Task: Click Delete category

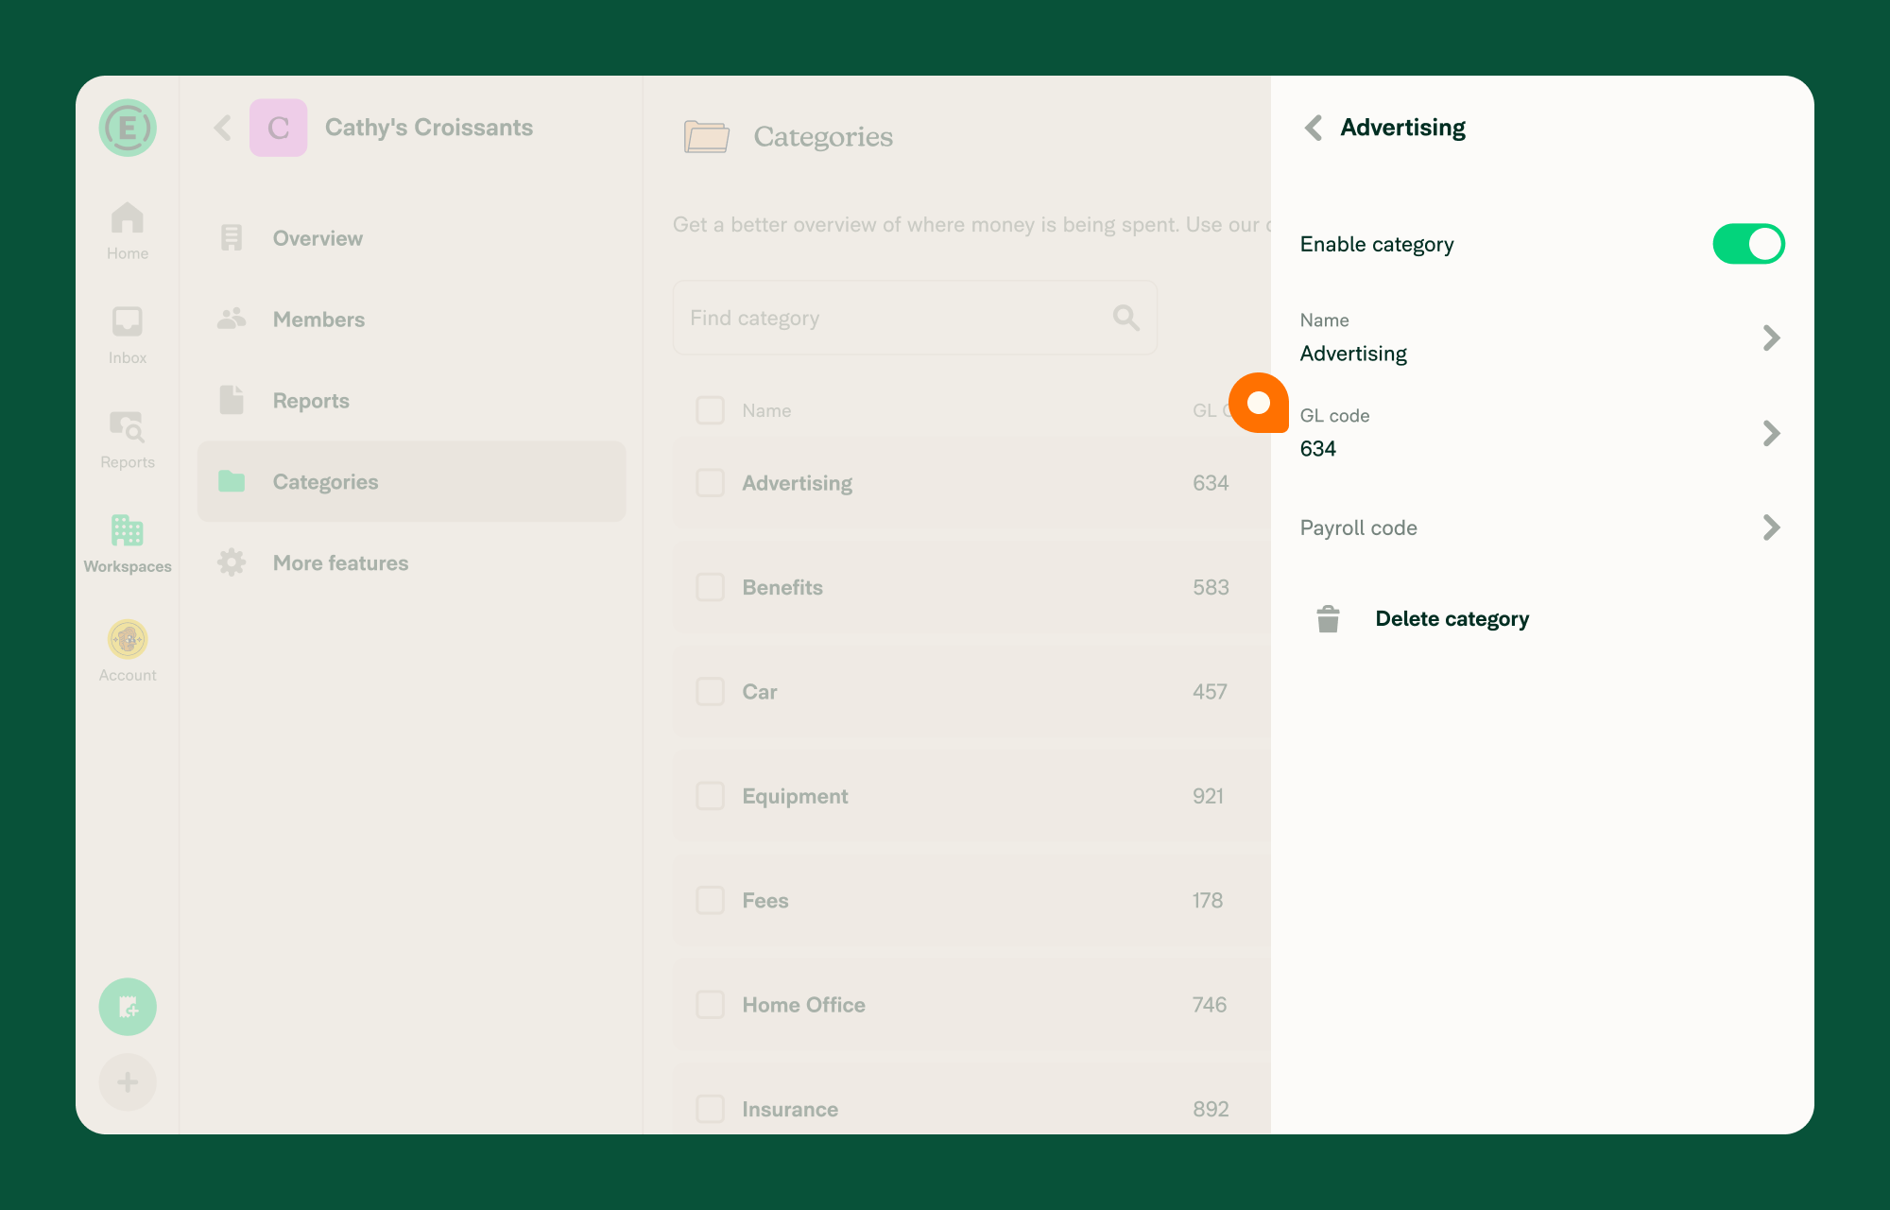Action: [x=1452, y=618]
